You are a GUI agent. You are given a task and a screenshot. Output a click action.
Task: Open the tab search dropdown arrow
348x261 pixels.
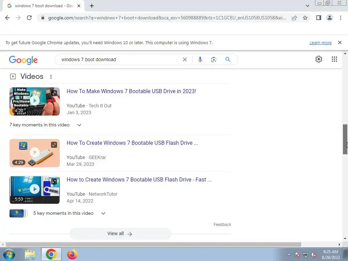click(307, 6)
